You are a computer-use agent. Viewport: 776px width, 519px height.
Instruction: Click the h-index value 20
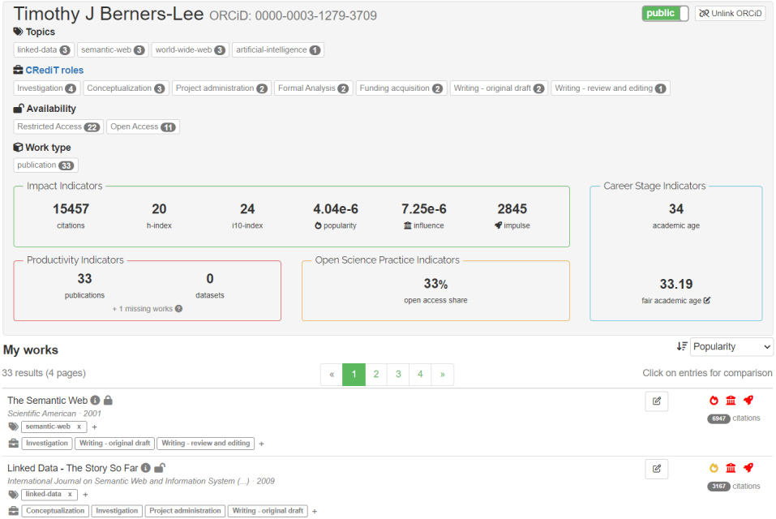point(159,209)
